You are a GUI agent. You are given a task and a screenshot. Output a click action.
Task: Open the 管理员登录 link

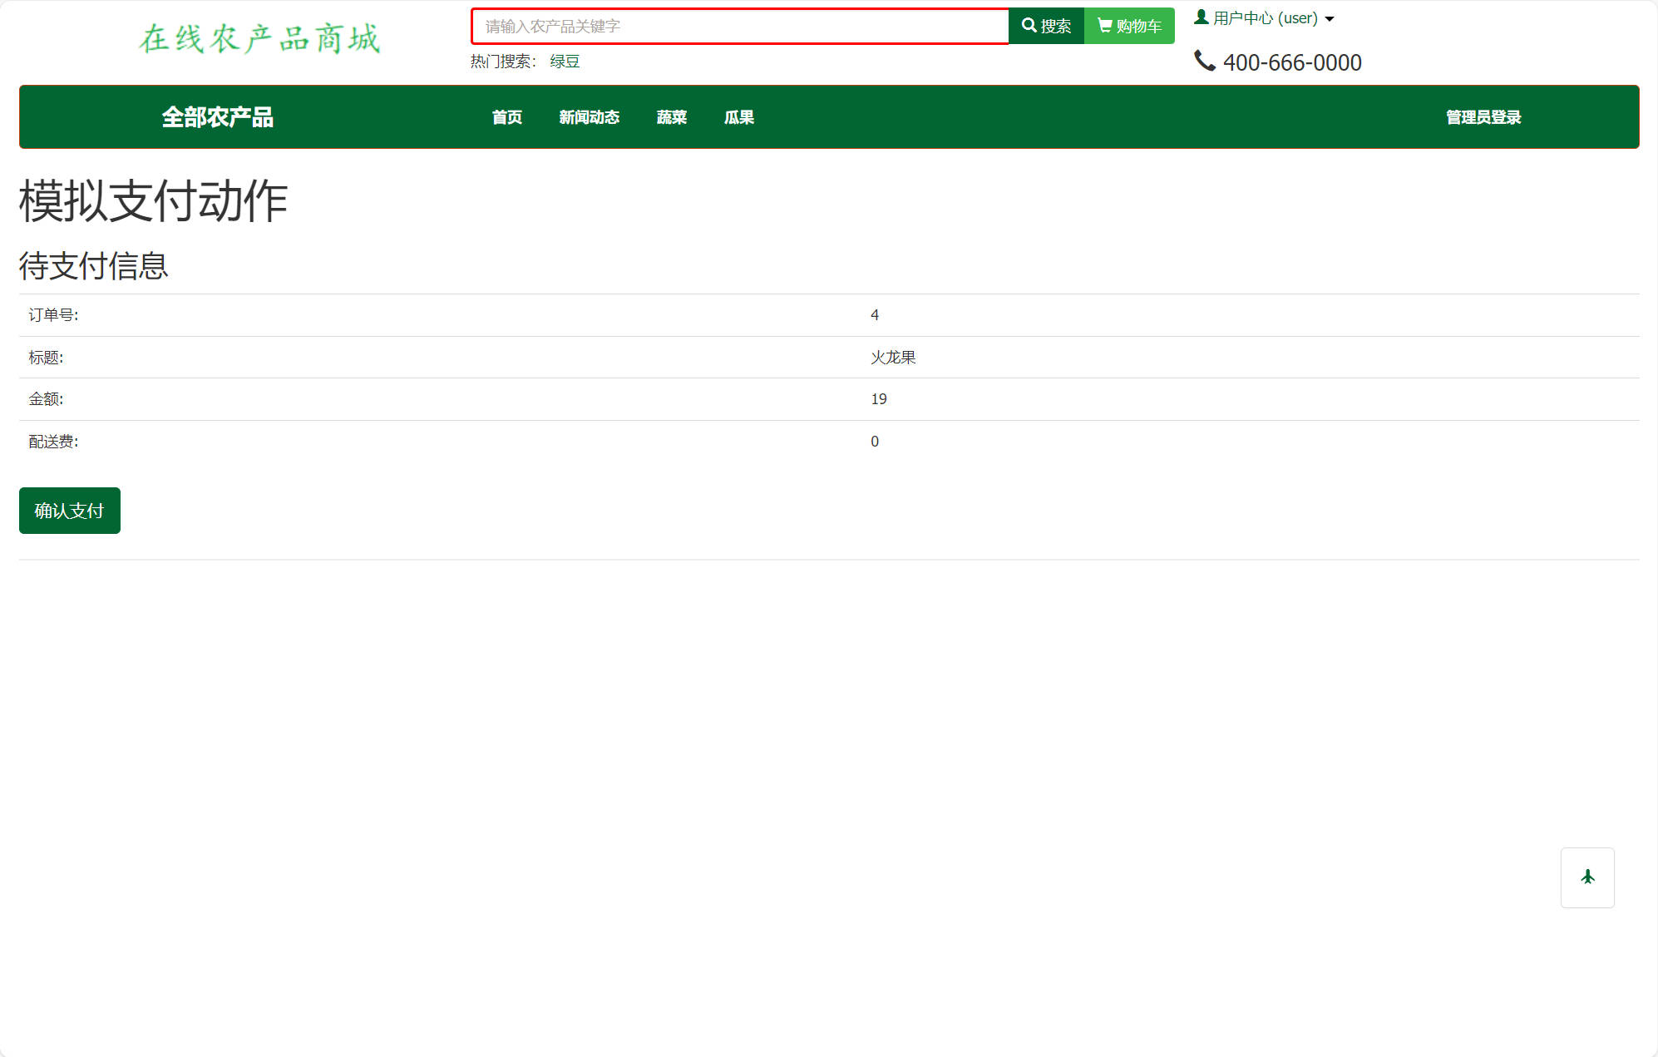tap(1483, 117)
